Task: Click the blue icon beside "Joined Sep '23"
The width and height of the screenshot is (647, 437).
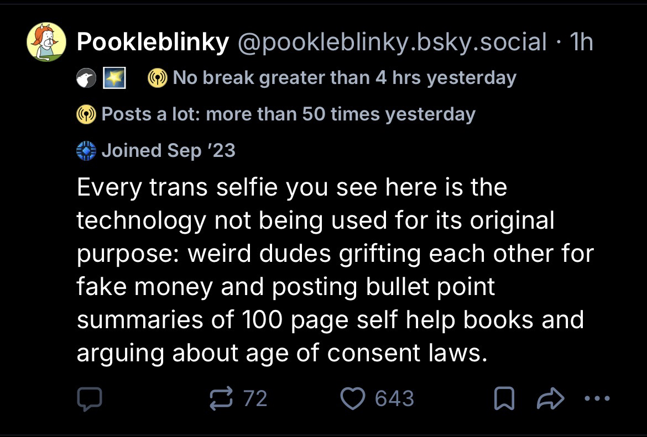Action: (86, 150)
